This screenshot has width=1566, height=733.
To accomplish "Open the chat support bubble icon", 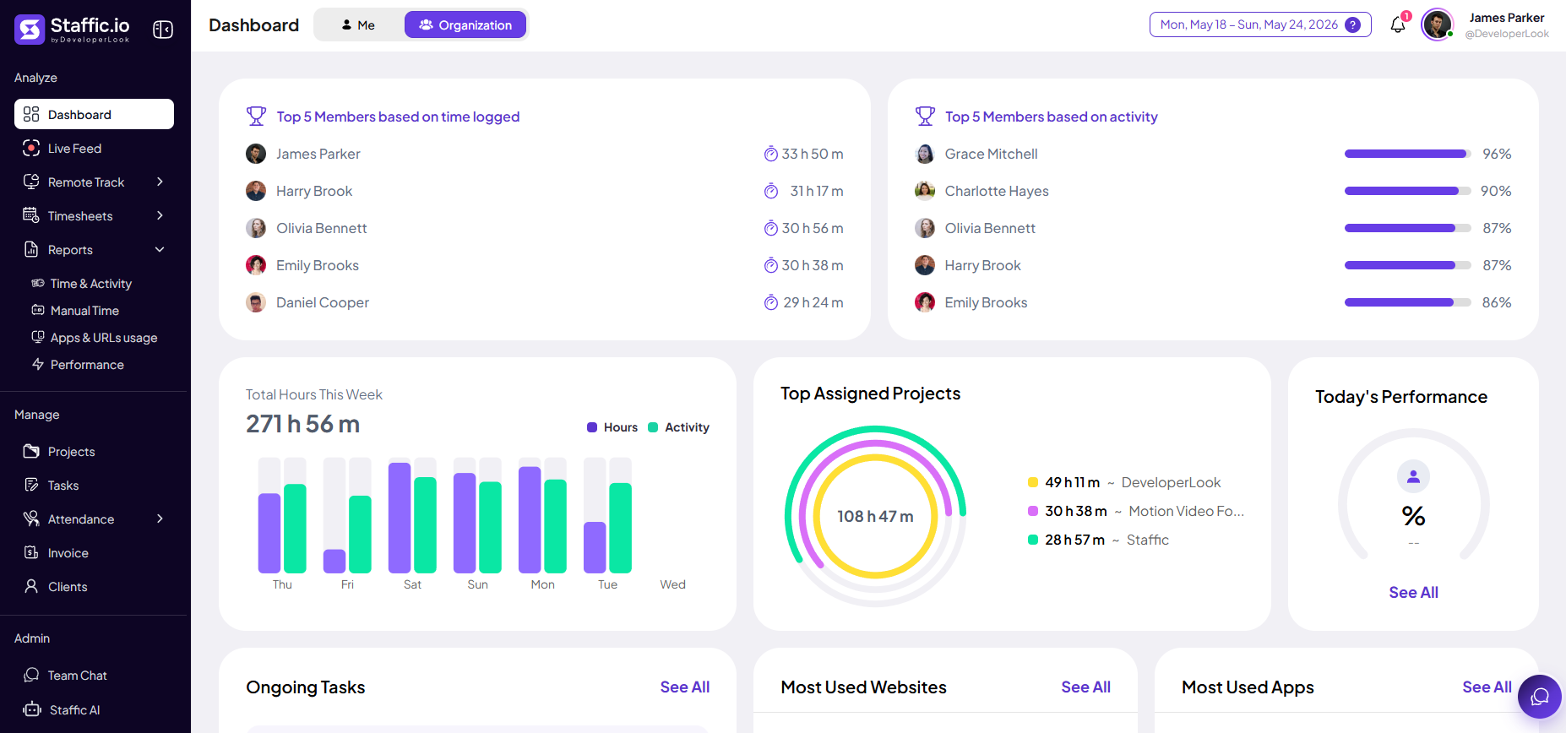I will pos(1540,697).
